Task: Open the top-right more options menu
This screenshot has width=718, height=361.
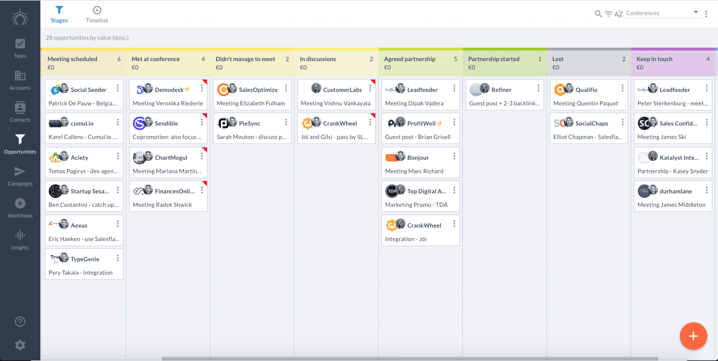Action: pos(706,14)
